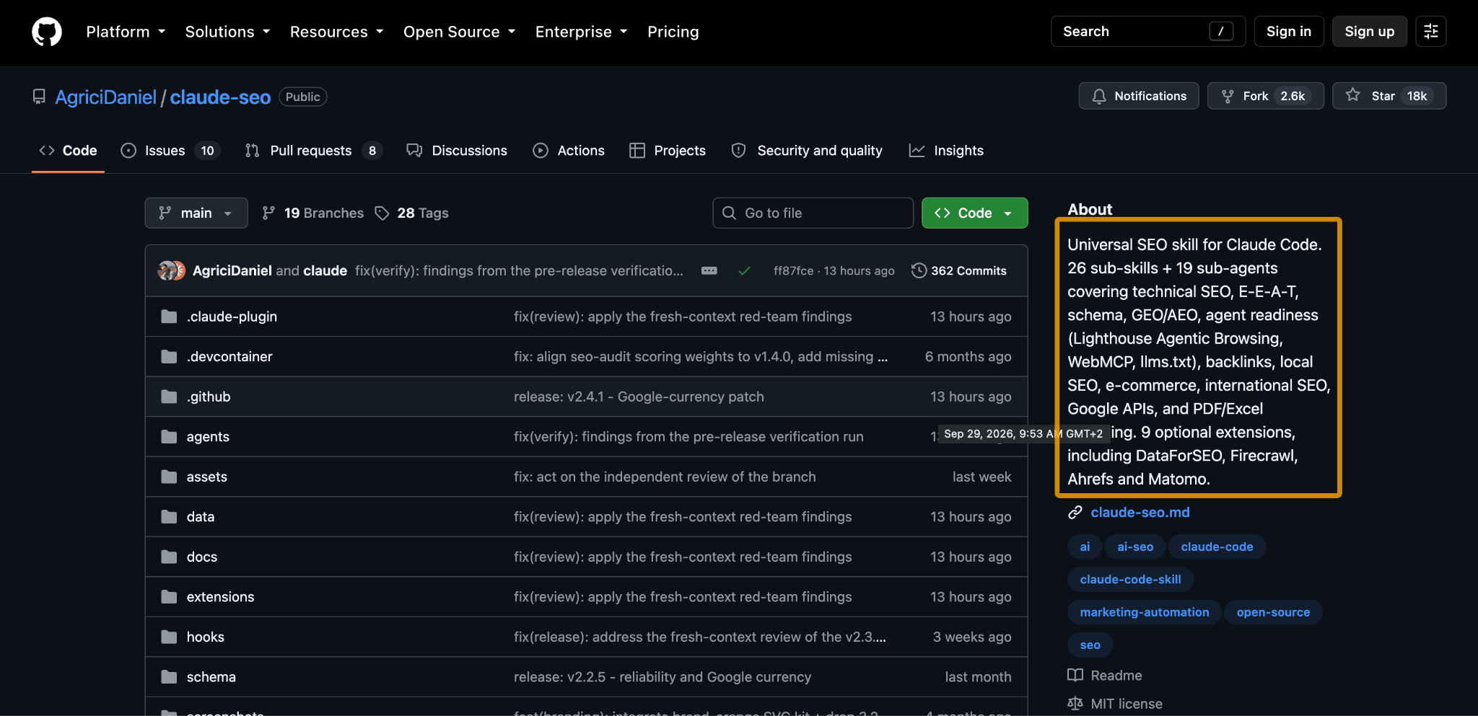The image size is (1478, 716).
Task: Click the folder icon for data
Action: tap(169, 517)
